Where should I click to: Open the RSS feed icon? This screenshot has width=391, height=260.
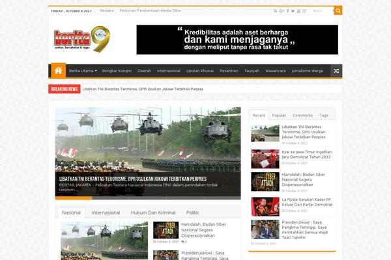click(275, 11)
